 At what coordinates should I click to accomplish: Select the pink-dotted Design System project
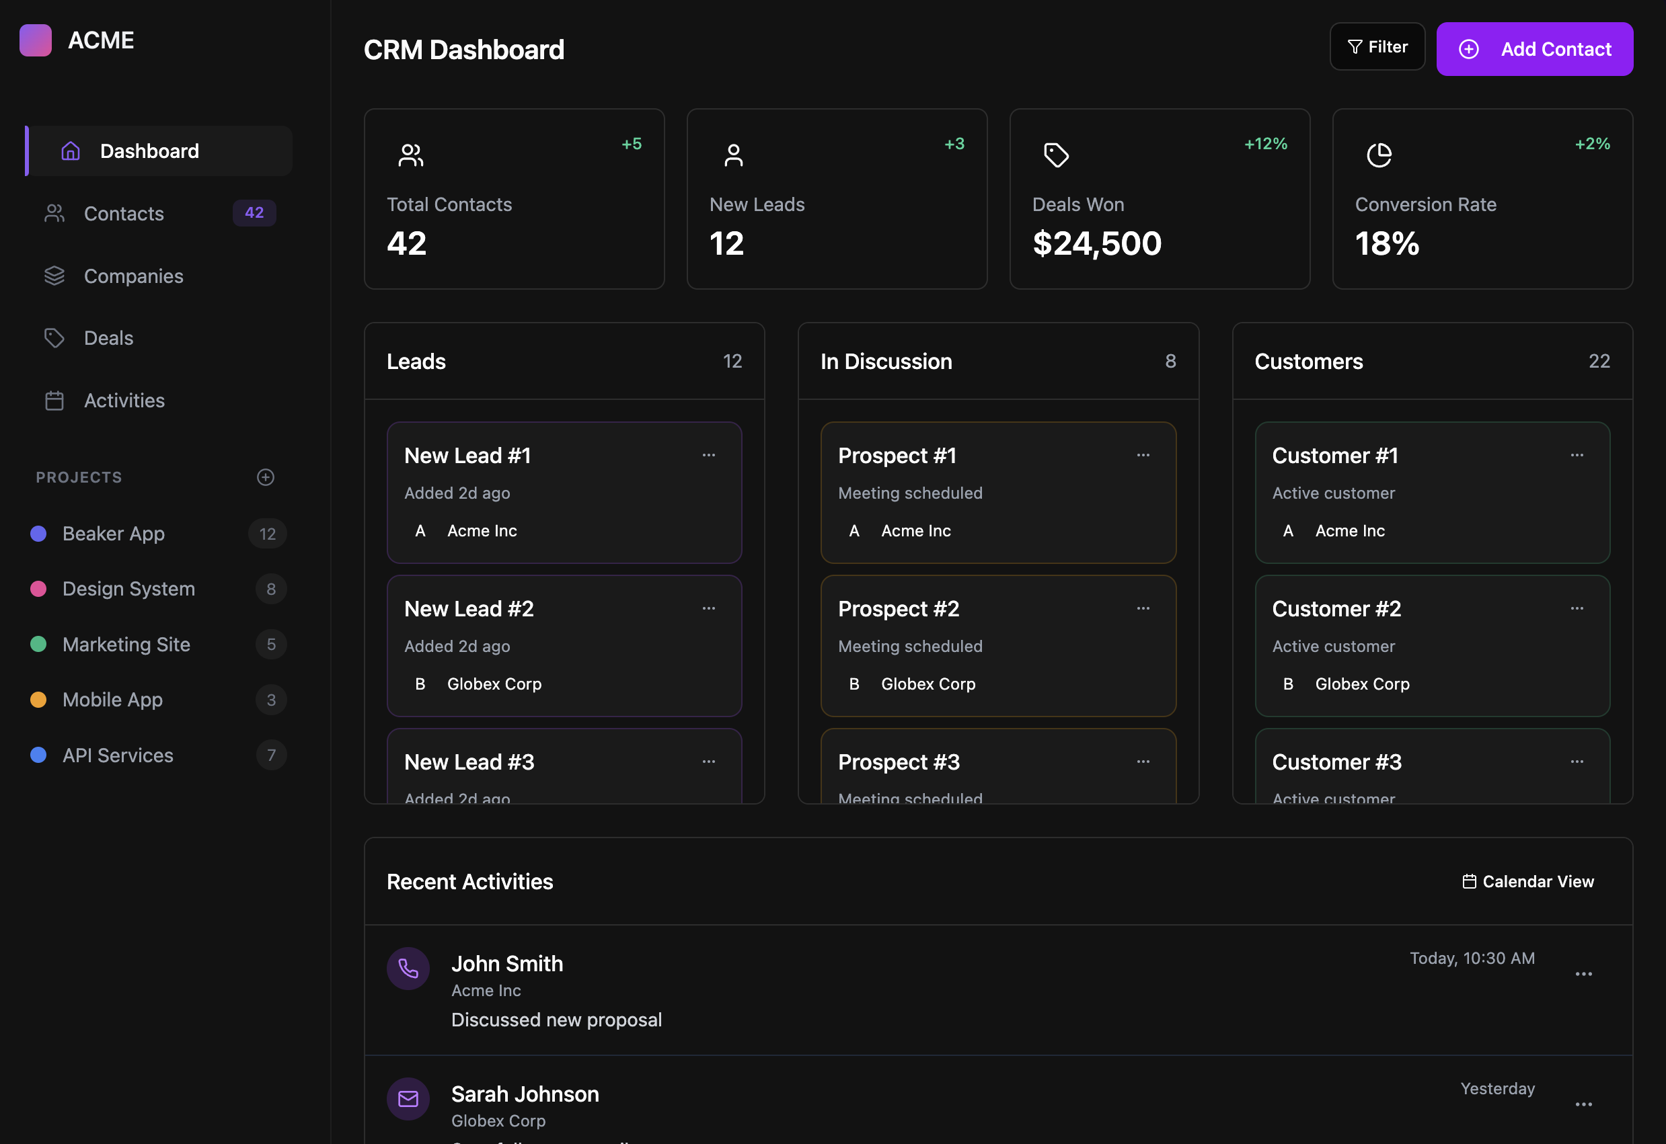(x=128, y=589)
